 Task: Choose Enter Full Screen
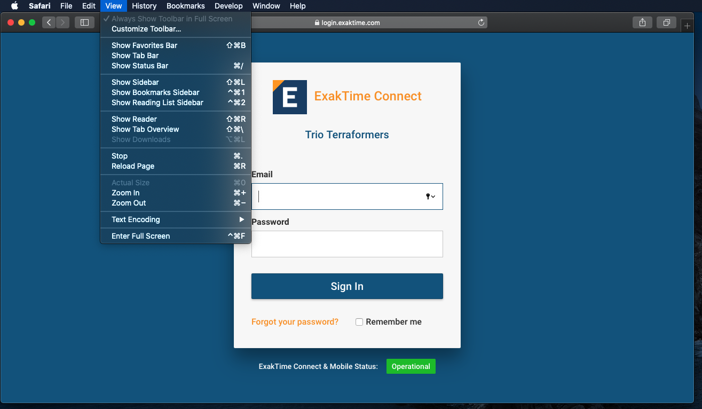(176, 236)
